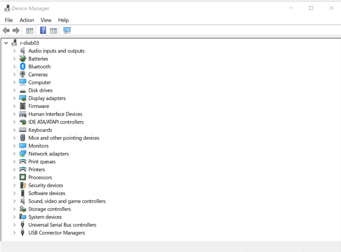Click the USB Connector Managers plug icon
The height and width of the screenshot is (252, 341).
[x=22, y=232]
